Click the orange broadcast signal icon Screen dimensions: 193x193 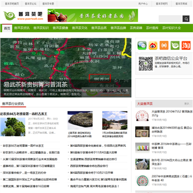click(x=164, y=46)
